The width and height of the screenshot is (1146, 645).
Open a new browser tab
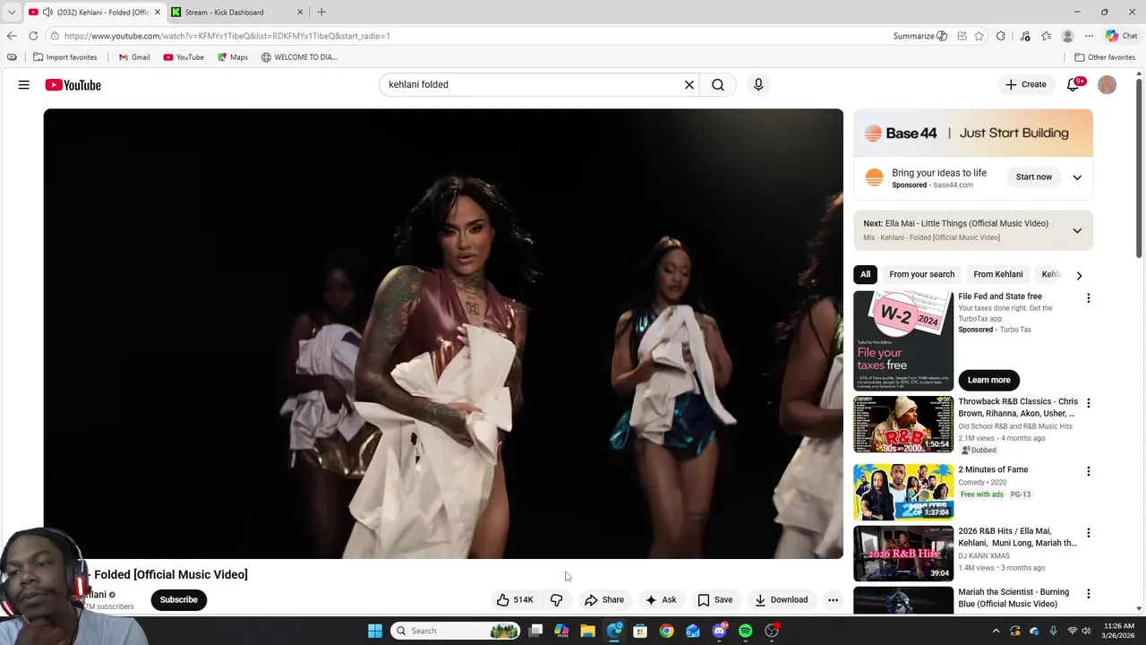point(321,13)
